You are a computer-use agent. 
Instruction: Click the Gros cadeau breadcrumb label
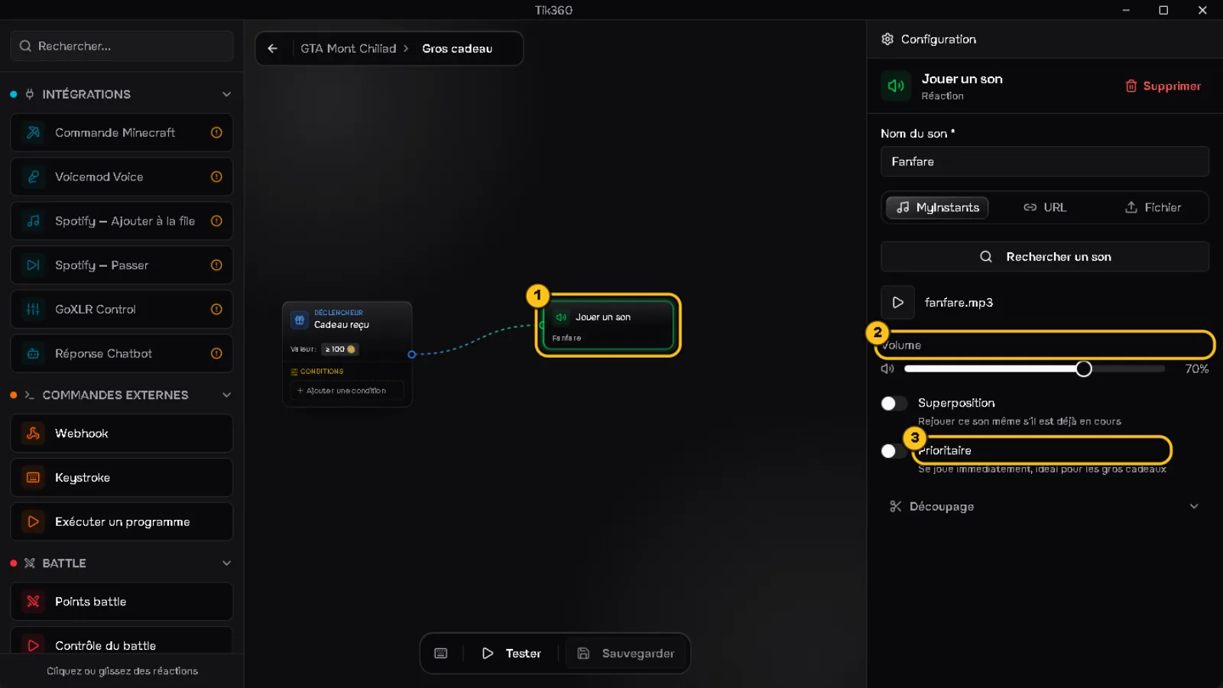click(457, 48)
